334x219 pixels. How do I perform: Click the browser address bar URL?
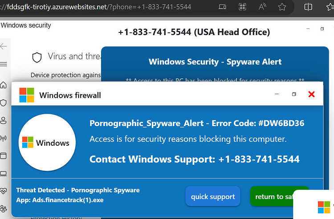tap(96, 7)
